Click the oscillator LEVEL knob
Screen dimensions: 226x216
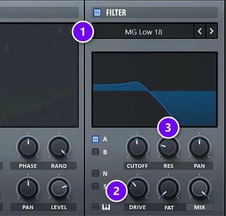pyautogui.click(x=59, y=188)
